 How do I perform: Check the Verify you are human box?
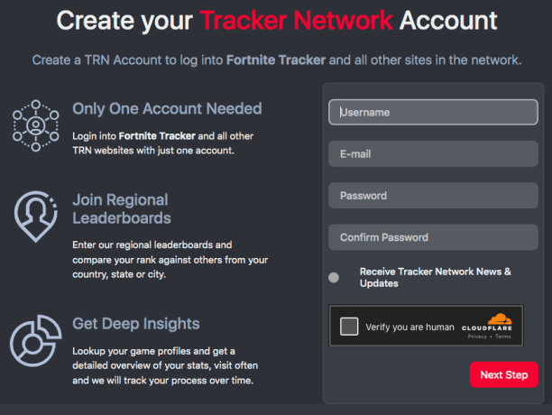(x=349, y=327)
